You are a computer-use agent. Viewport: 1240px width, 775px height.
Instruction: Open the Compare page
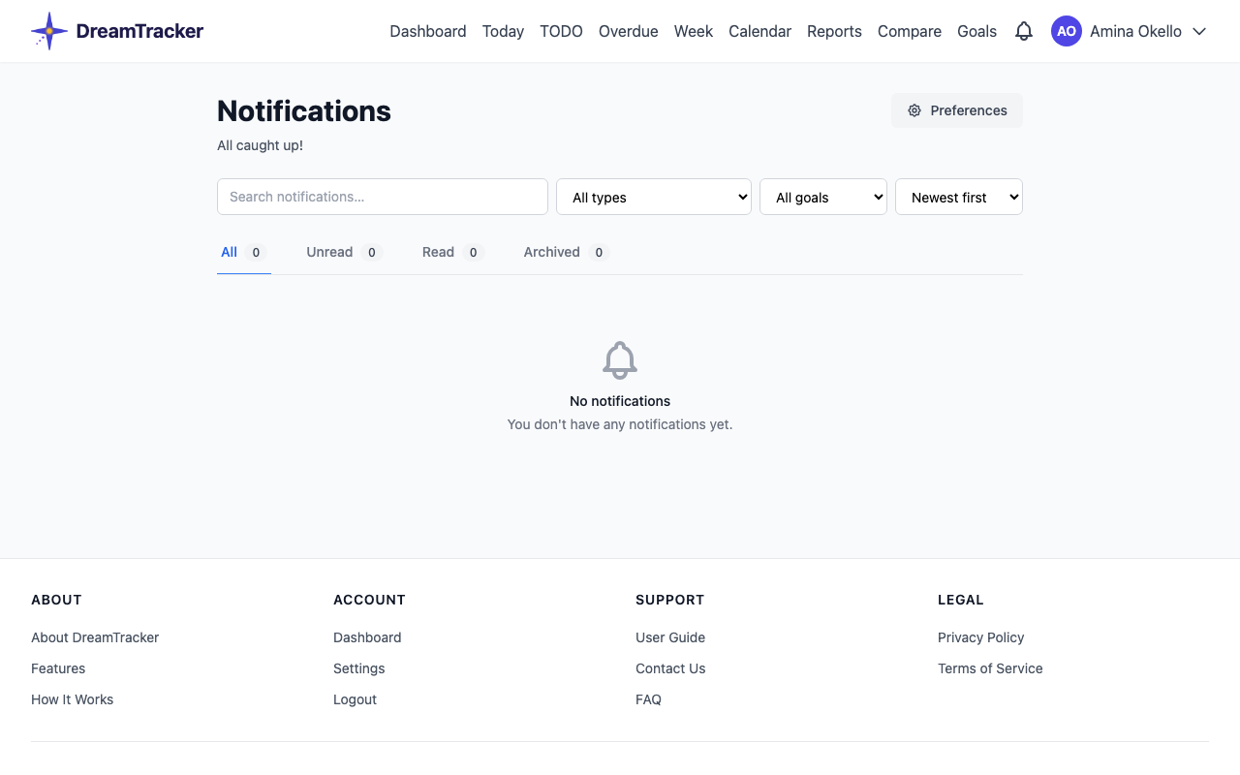(910, 31)
